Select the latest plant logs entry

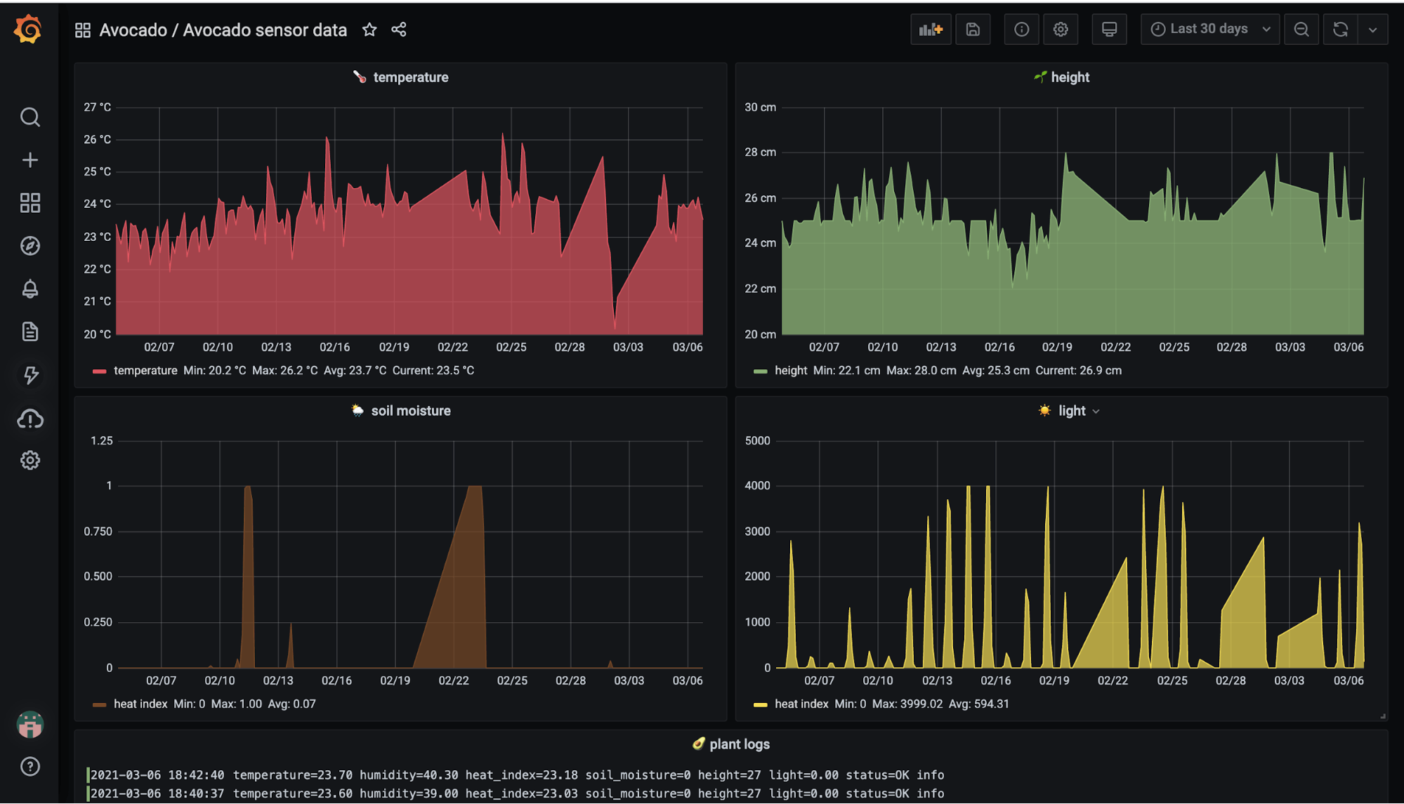[x=516, y=775]
